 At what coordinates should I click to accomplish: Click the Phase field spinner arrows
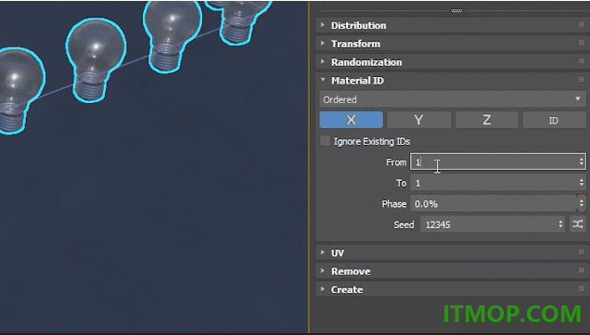pyautogui.click(x=582, y=203)
